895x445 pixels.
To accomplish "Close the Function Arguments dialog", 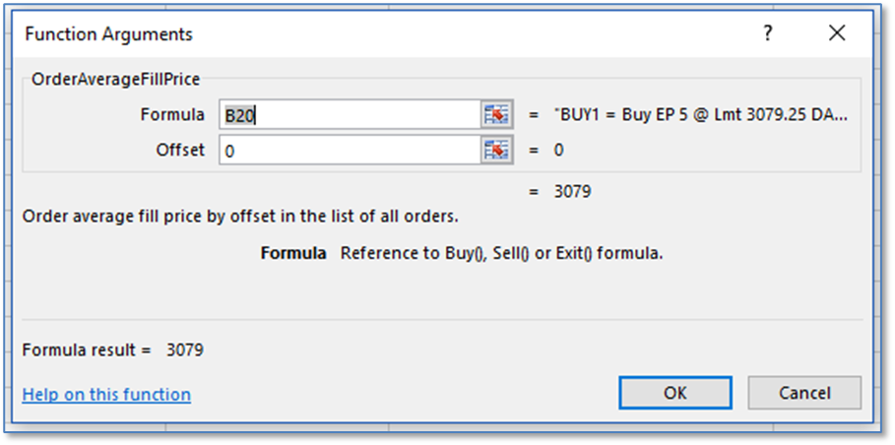I will (837, 33).
